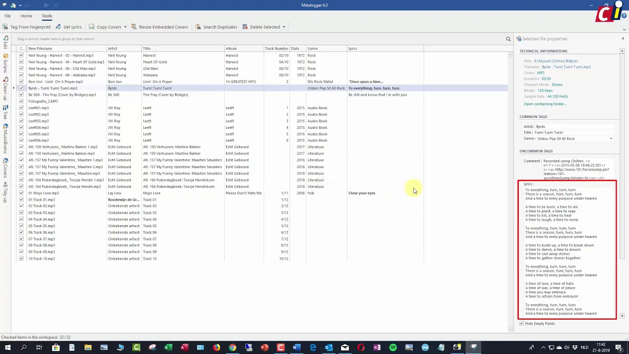Show hidden system tray icons chevron

(543, 348)
